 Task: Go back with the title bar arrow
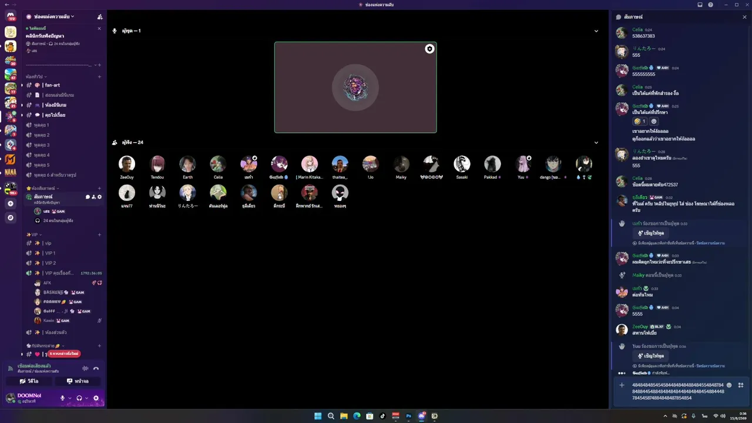pos(6,5)
